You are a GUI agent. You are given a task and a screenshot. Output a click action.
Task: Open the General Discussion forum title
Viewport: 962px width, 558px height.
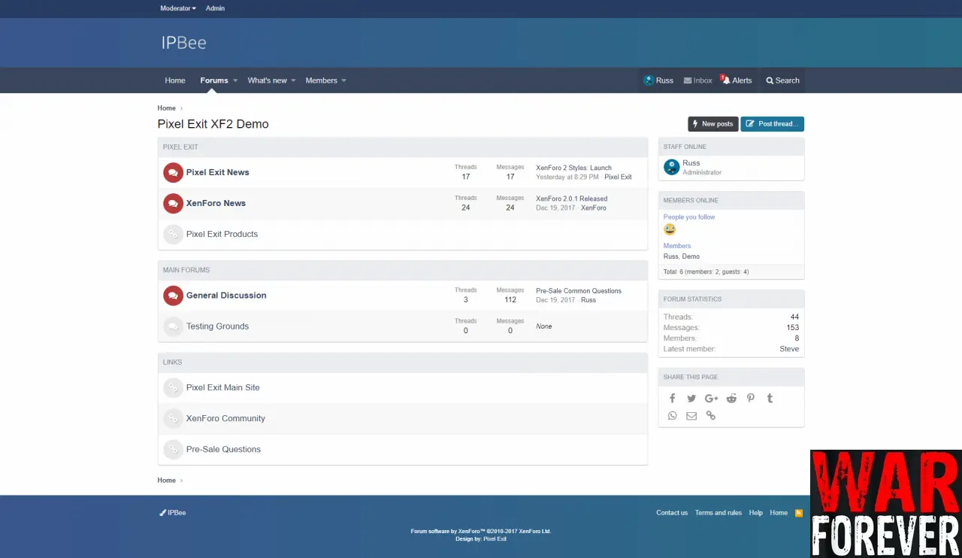pyautogui.click(x=226, y=296)
